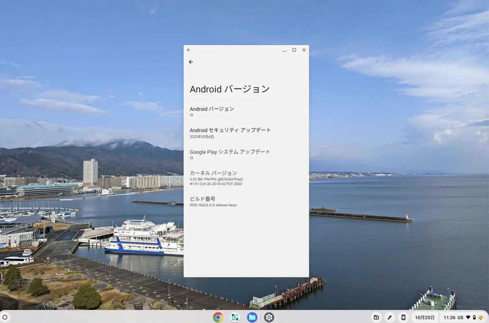489x323 pixels.
Task: Click kernel string 5.10.188-996992-g857626e91aa5
Action: (216, 179)
